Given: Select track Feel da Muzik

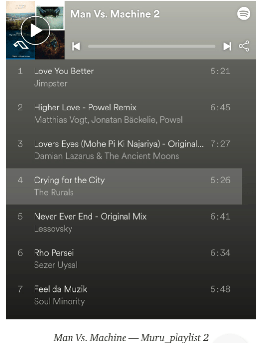Looking at the screenshot, I should 124,295.
